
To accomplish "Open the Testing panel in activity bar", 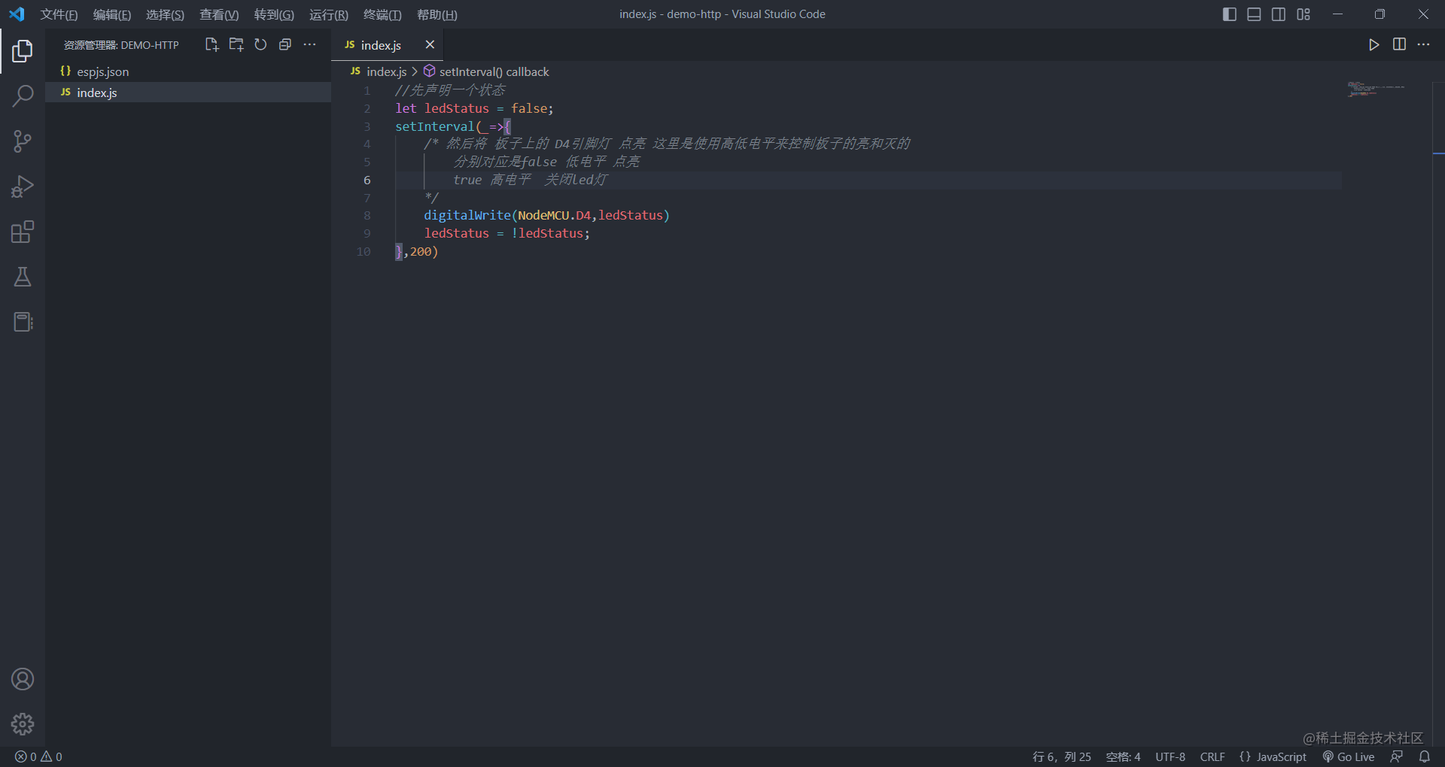I will point(23,277).
